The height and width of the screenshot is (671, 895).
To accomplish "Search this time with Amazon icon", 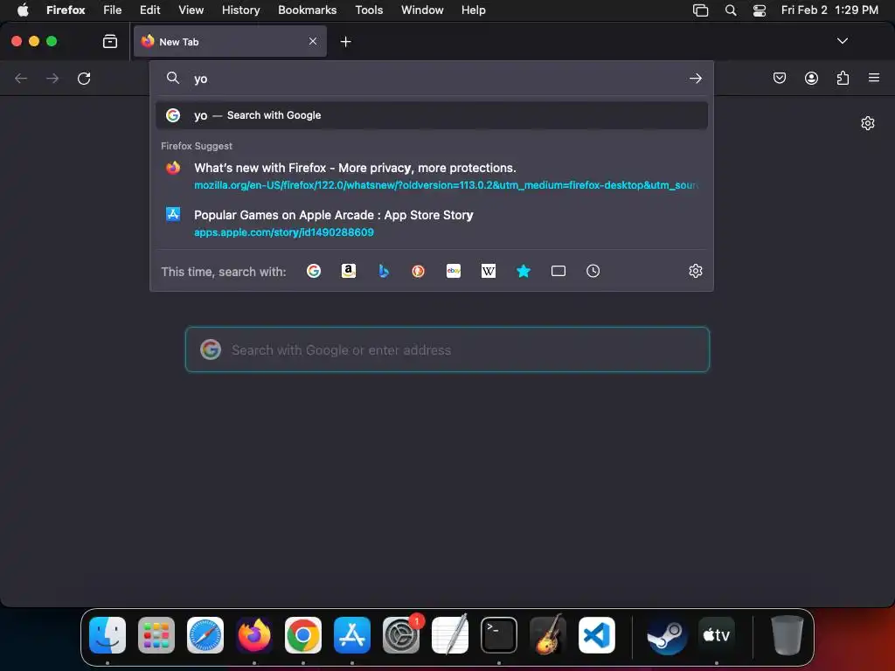I will [x=348, y=271].
